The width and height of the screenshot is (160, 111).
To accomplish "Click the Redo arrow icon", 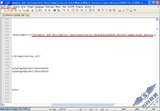I will coord(49,10).
